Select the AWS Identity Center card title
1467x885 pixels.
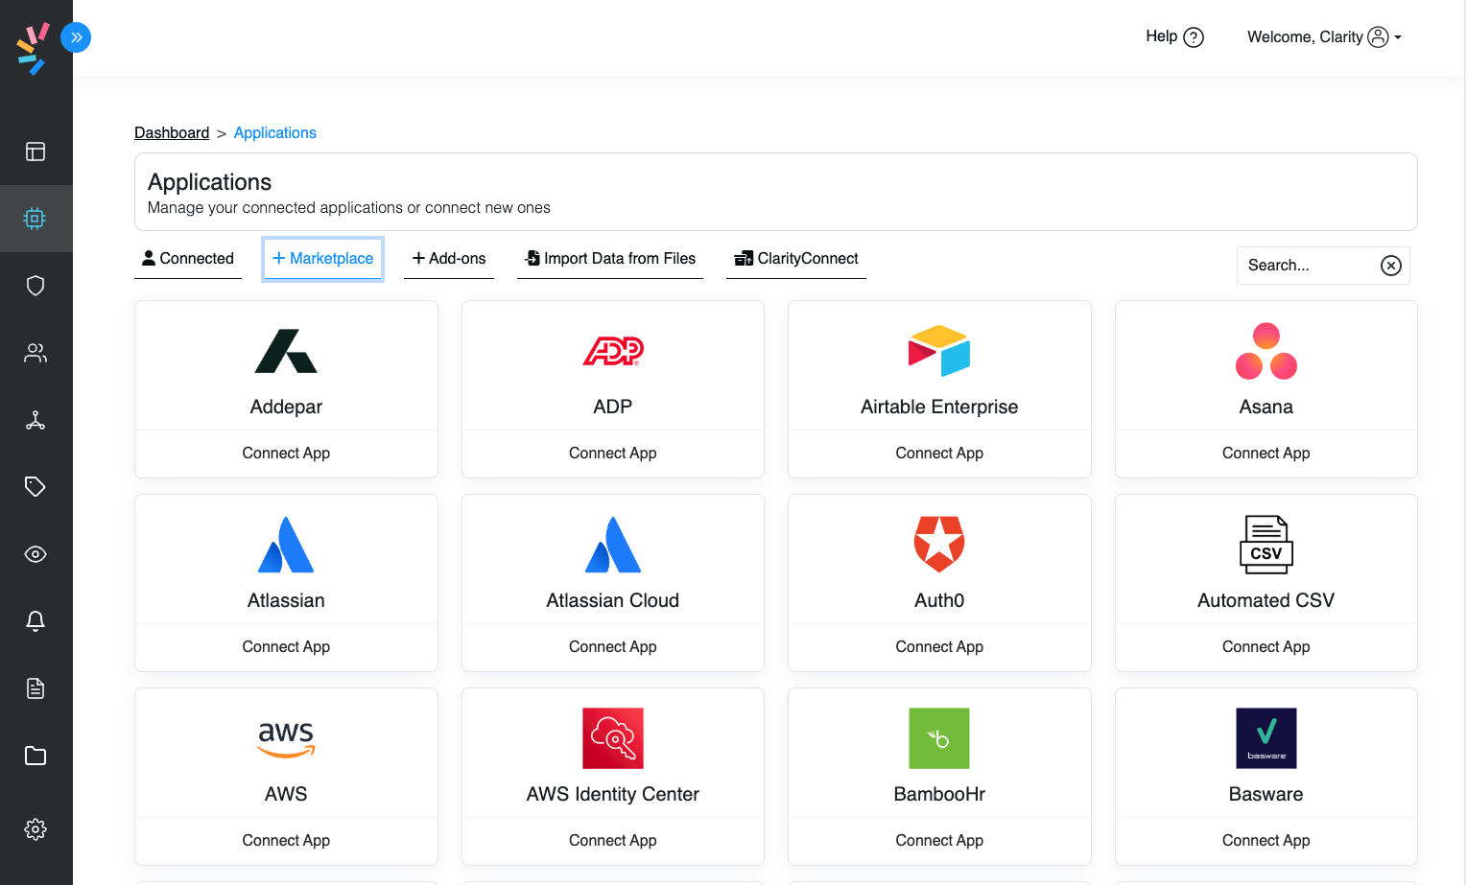point(613,794)
